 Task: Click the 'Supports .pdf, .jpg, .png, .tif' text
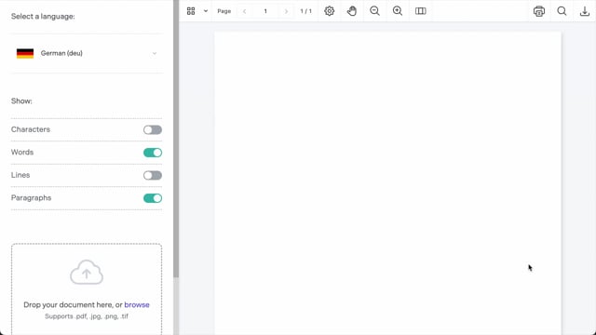coord(87,316)
